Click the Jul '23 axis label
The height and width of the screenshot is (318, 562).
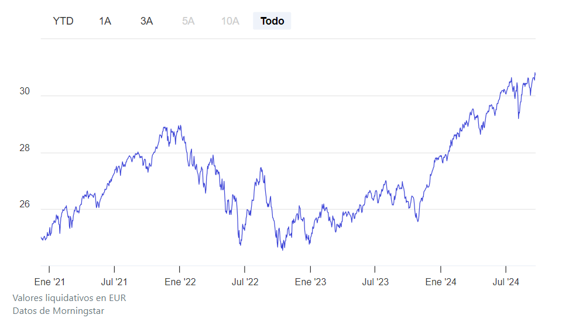click(x=375, y=282)
